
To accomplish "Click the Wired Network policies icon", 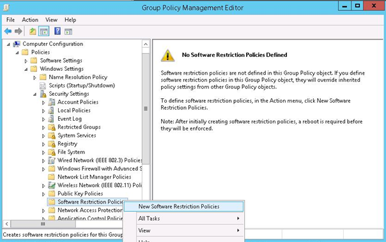I will pos(52,161).
